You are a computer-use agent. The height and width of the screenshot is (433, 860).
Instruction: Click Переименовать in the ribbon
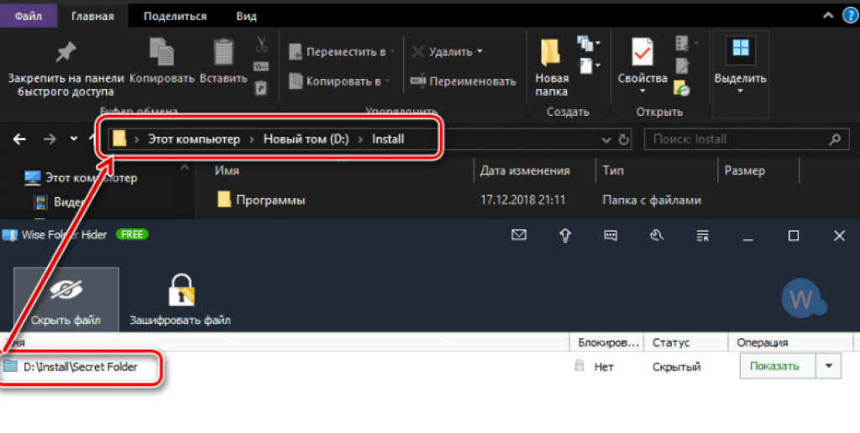(464, 81)
